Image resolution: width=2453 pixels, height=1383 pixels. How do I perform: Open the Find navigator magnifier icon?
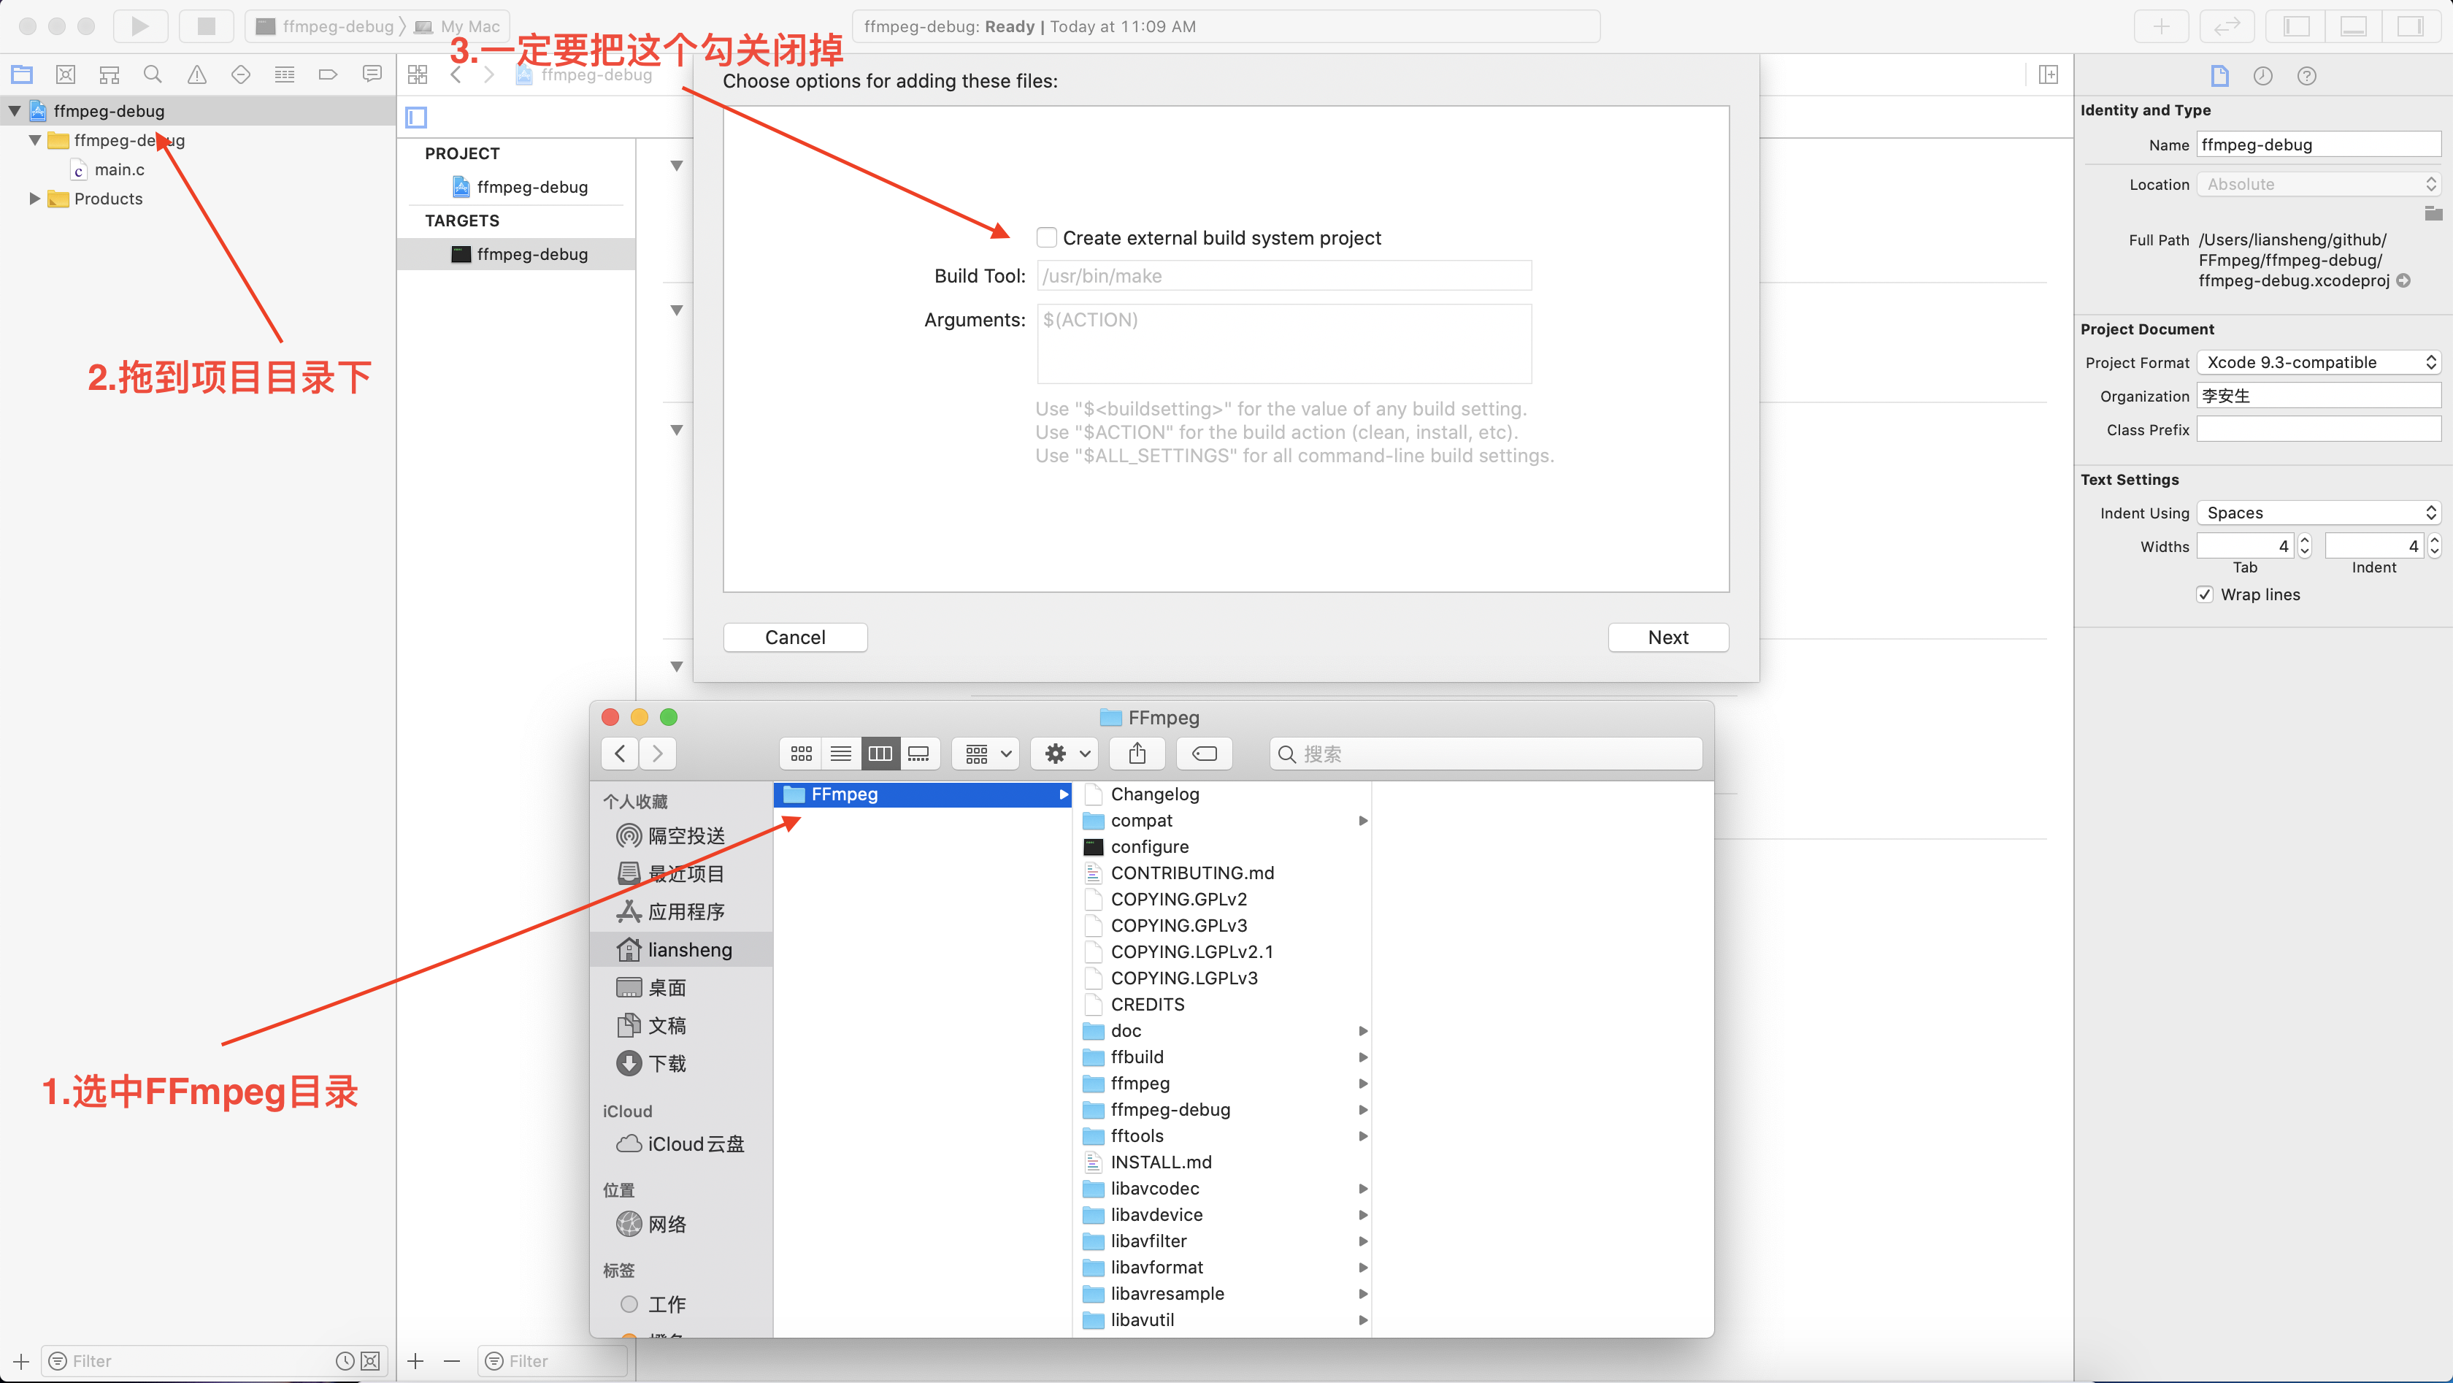(153, 74)
